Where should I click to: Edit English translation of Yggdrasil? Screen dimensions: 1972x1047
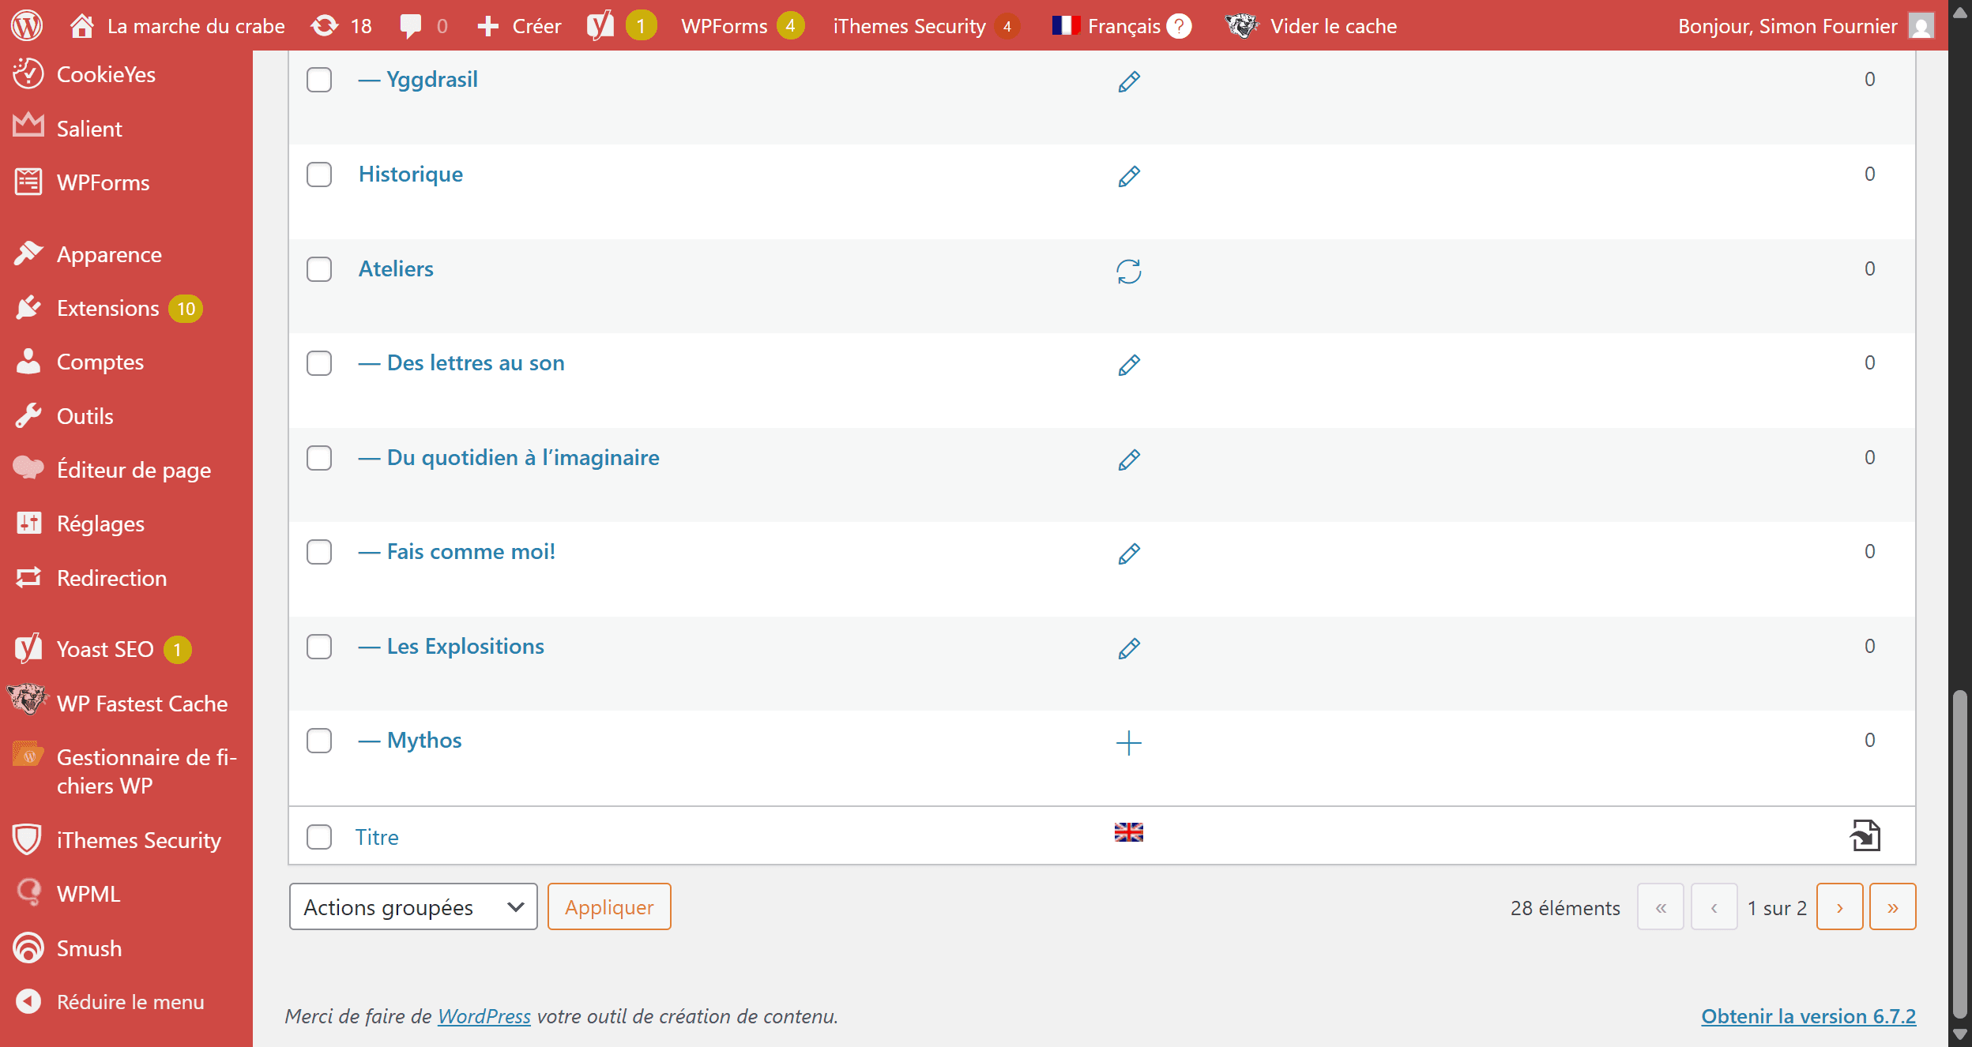[1129, 81]
